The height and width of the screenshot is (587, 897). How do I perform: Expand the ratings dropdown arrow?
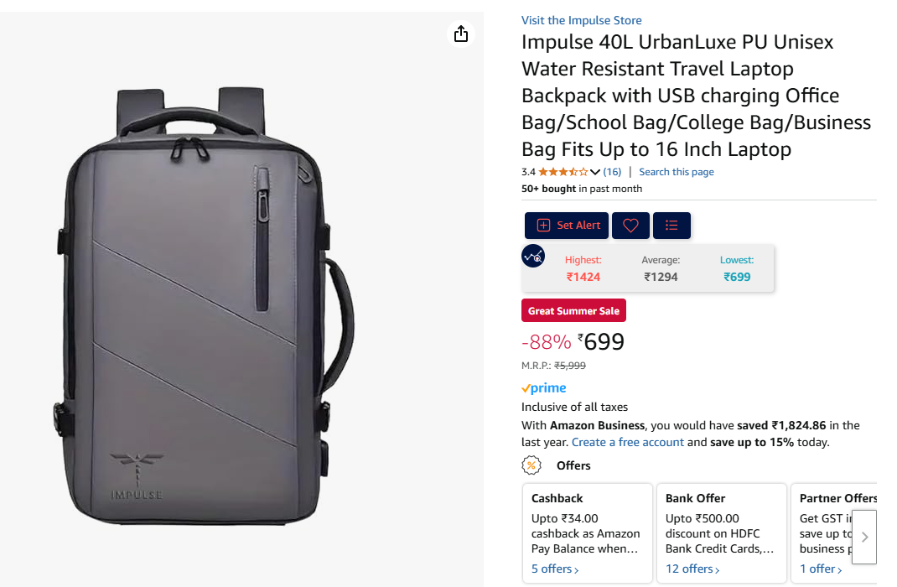coord(595,172)
